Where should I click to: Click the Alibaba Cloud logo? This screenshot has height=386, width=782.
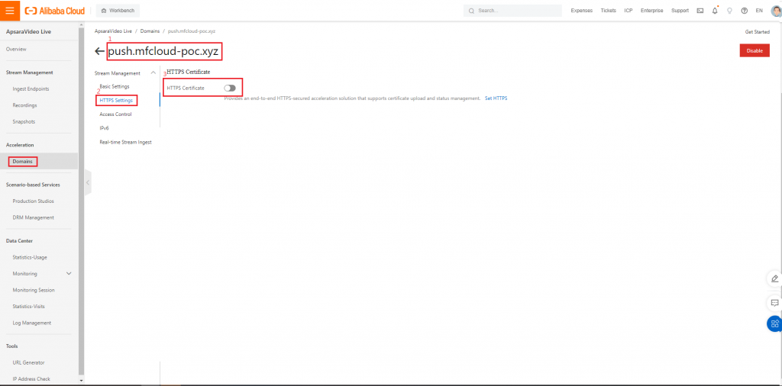point(55,11)
